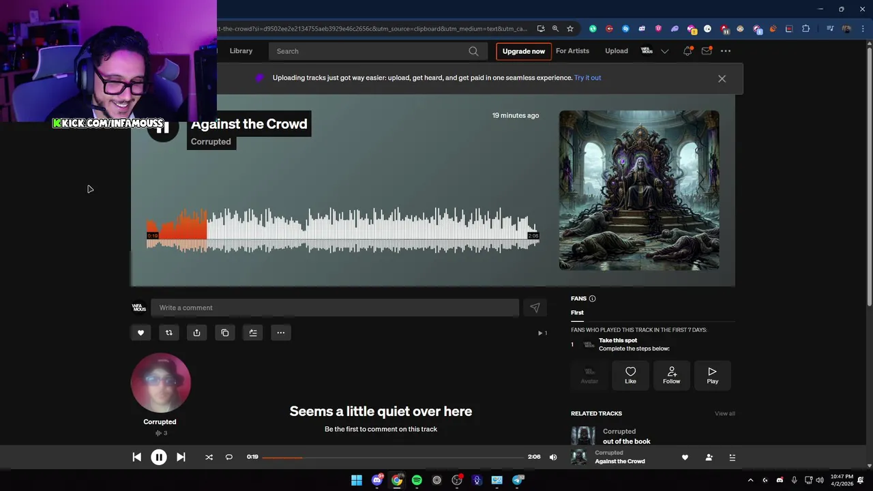Repost the track Against the Crowd
This screenshot has height=491, width=873.
tap(169, 333)
